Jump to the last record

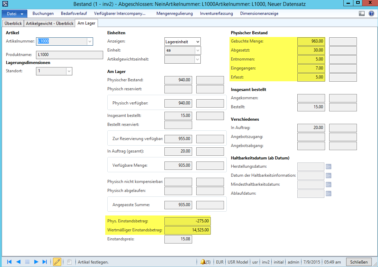pyautogui.click(x=45, y=262)
